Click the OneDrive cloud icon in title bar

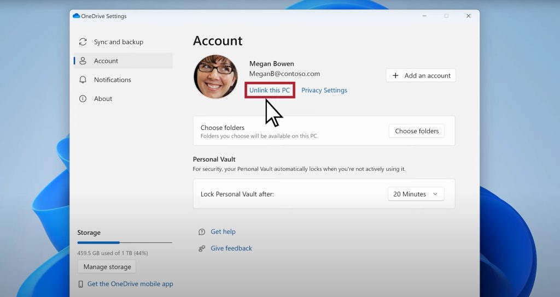pos(77,16)
